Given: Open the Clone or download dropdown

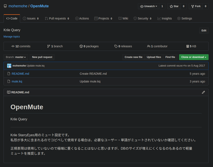Looking at the screenshot, I should (x=194, y=57).
